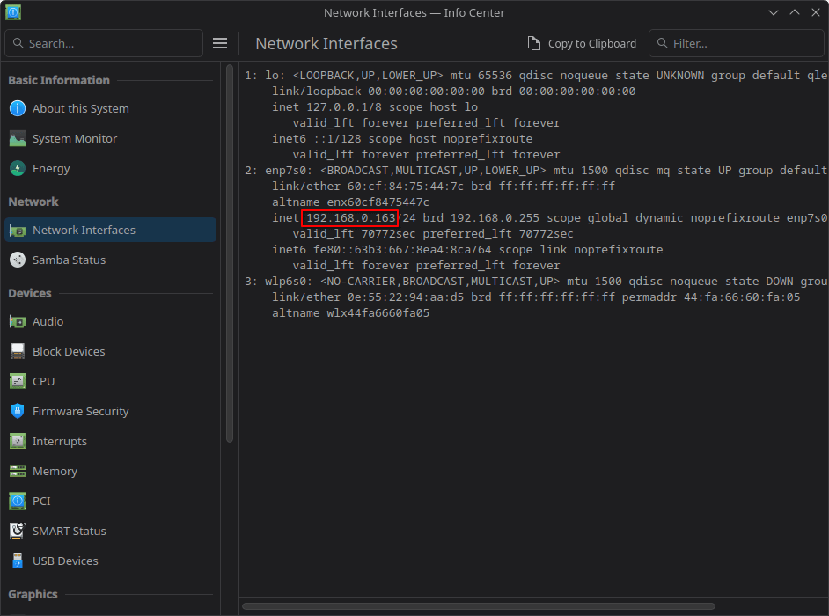Click the Interrupts icon

tap(18, 442)
